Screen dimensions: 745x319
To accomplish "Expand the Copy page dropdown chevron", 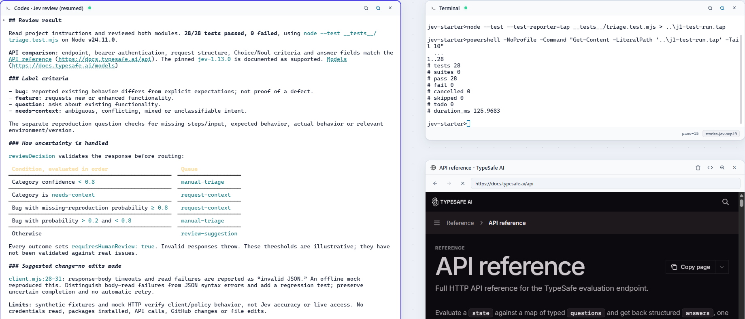I will (x=722, y=267).
